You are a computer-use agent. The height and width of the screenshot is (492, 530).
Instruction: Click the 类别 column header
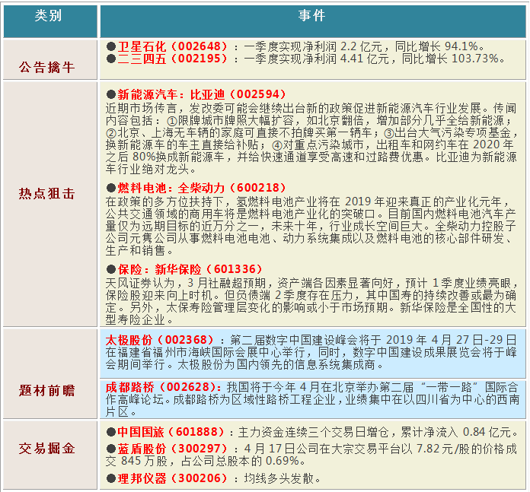50,21
